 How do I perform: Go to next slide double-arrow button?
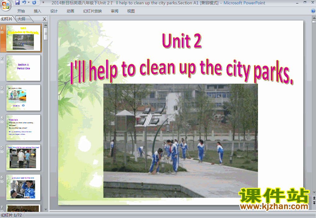pyautogui.click(x=314, y=203)
